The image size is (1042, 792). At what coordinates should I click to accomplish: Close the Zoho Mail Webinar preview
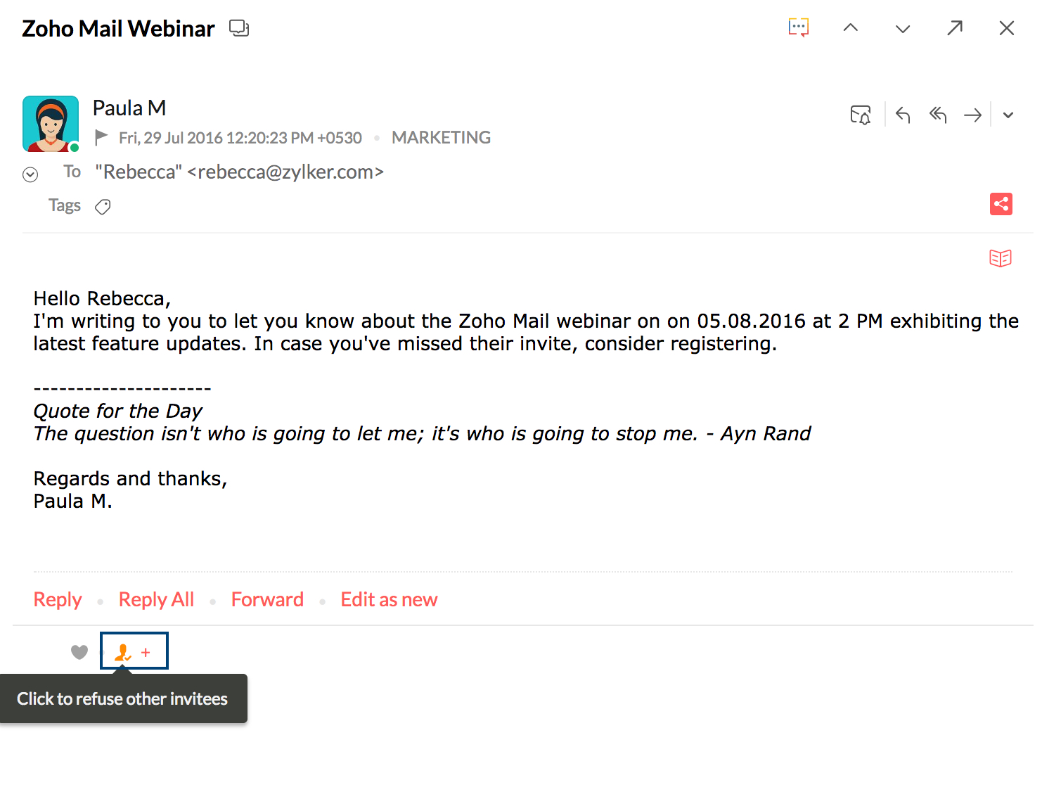[1007, 27]
